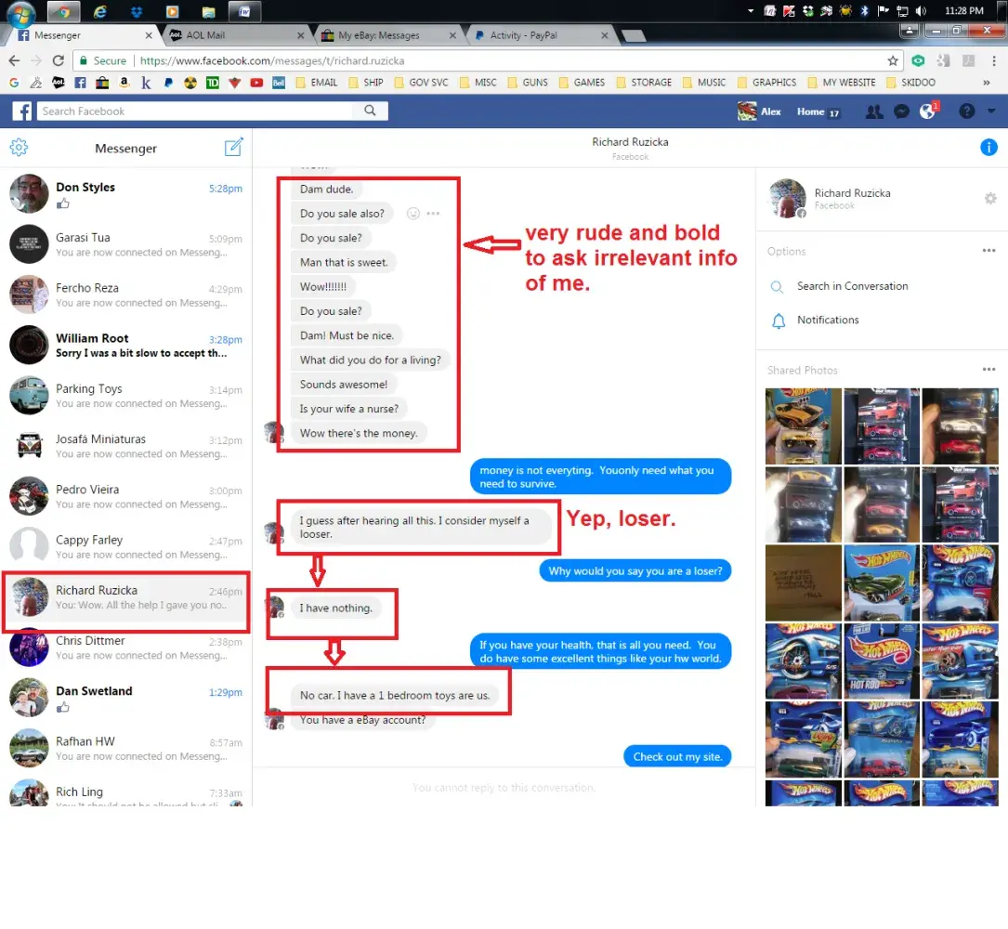The width and height of the screenshot is (1008, 929).
Task: Open Dropbox from taskbar
Action: [x=137, y=11]
